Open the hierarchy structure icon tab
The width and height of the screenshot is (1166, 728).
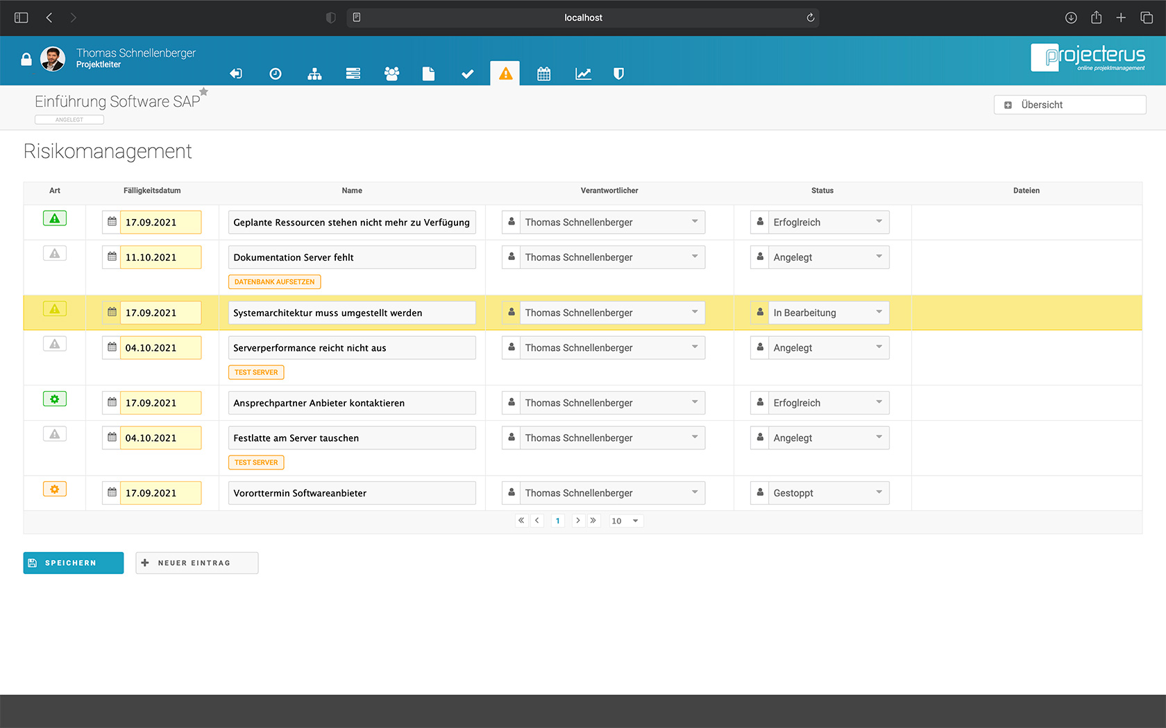coord(314,73)
